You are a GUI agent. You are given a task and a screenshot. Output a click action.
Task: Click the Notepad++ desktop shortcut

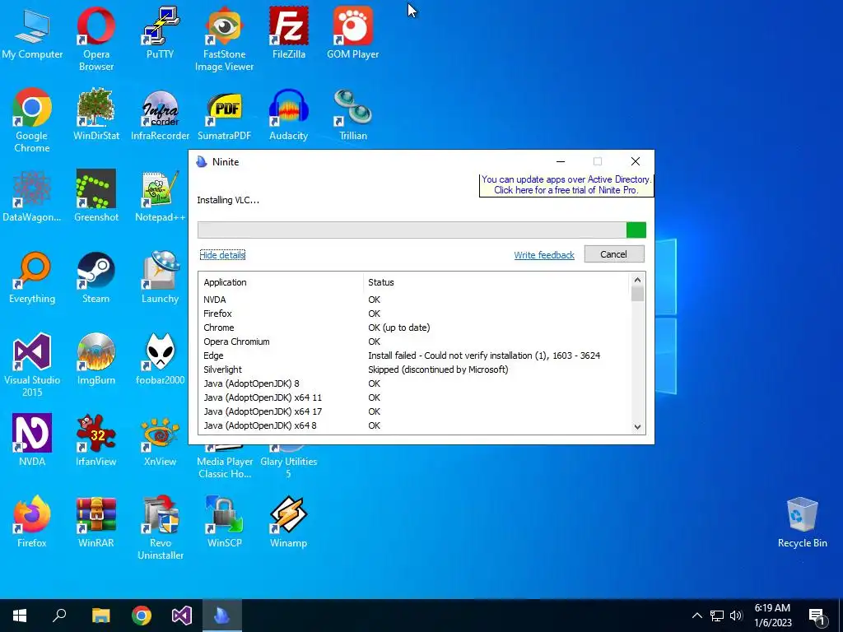click(160, 196)
